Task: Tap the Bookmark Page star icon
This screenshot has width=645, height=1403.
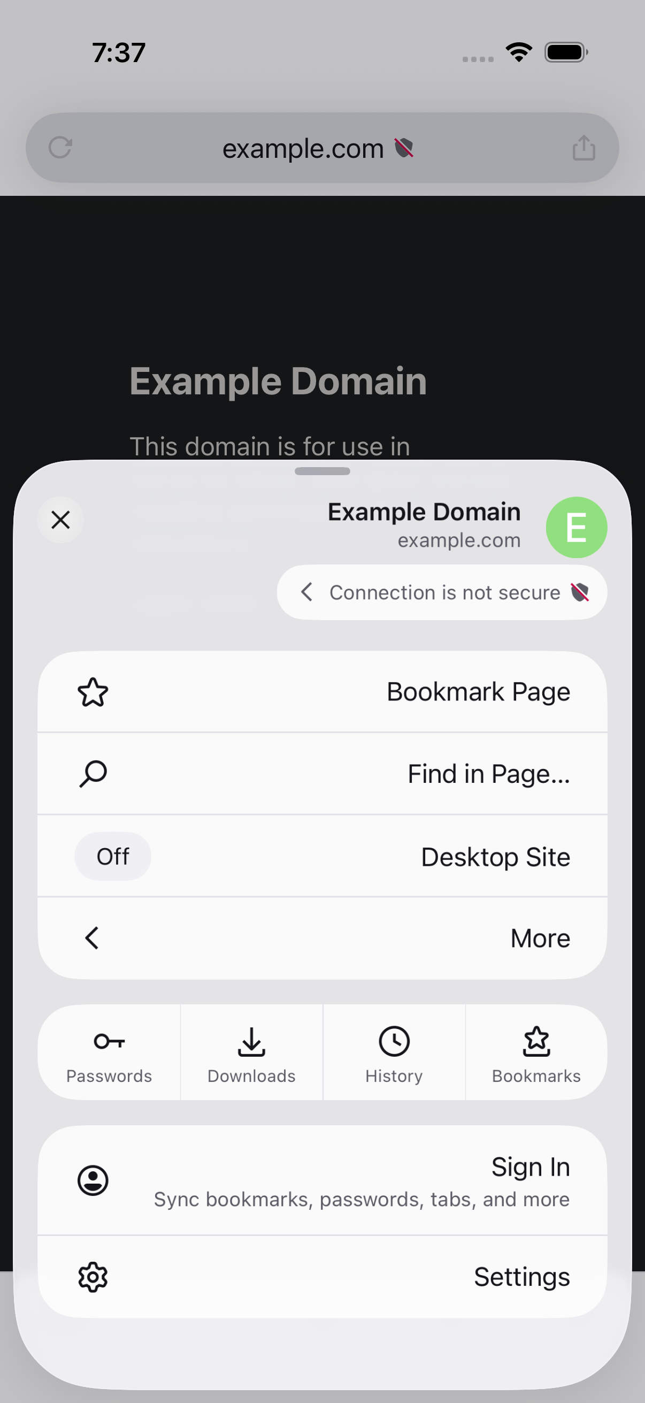Action: tap(93, 692)
